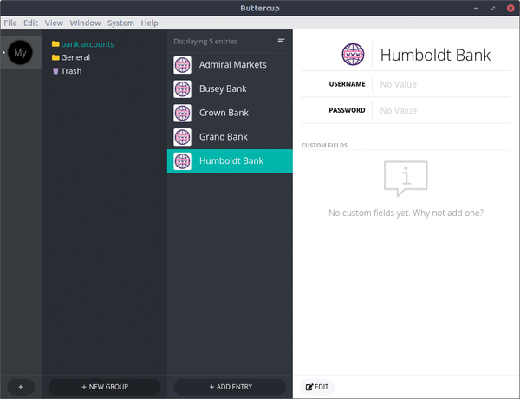Open the My vault avatar icon
This screenshot has height=399, width=520.
[20, 52]
